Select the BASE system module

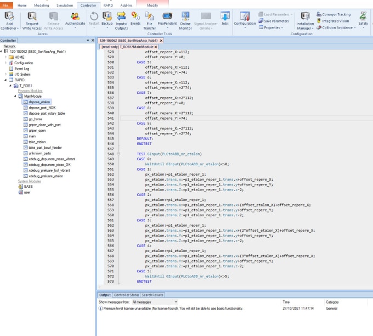tap(25, 187)
